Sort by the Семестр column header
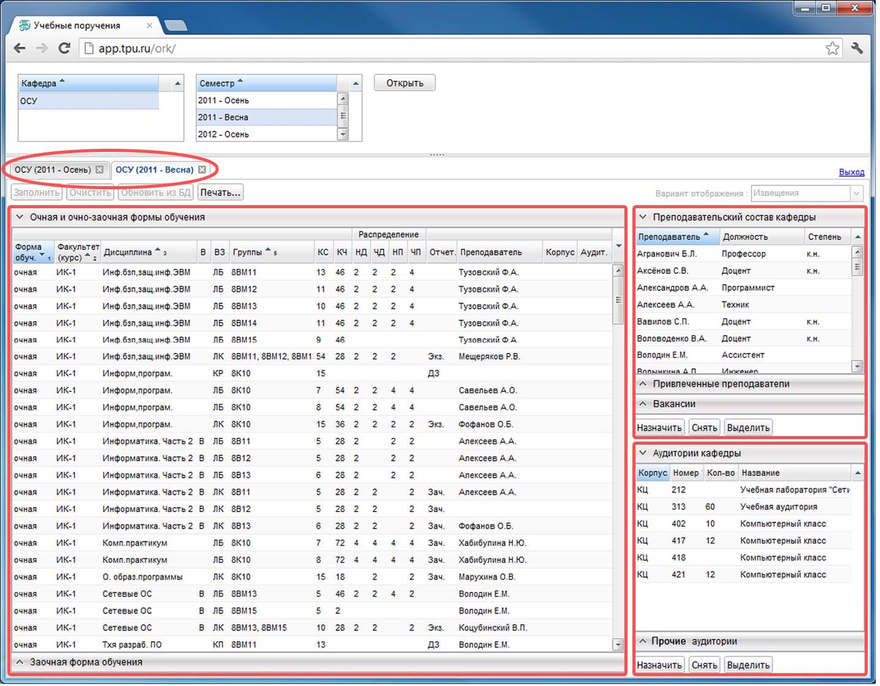Image resolution: width=880 pixels, height=686 pixels. click(267, 83)
